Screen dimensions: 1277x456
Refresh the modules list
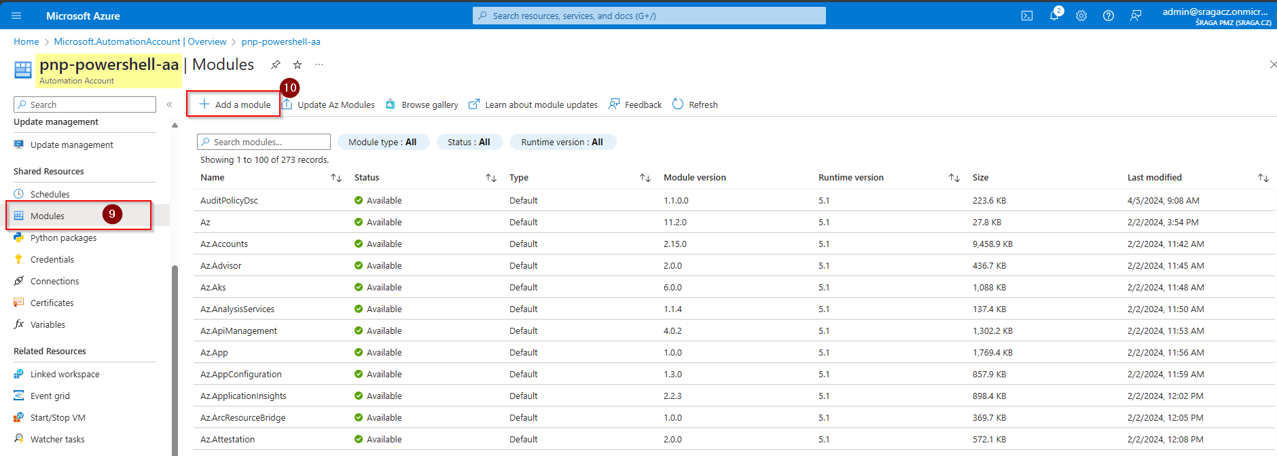pos(695,104)
